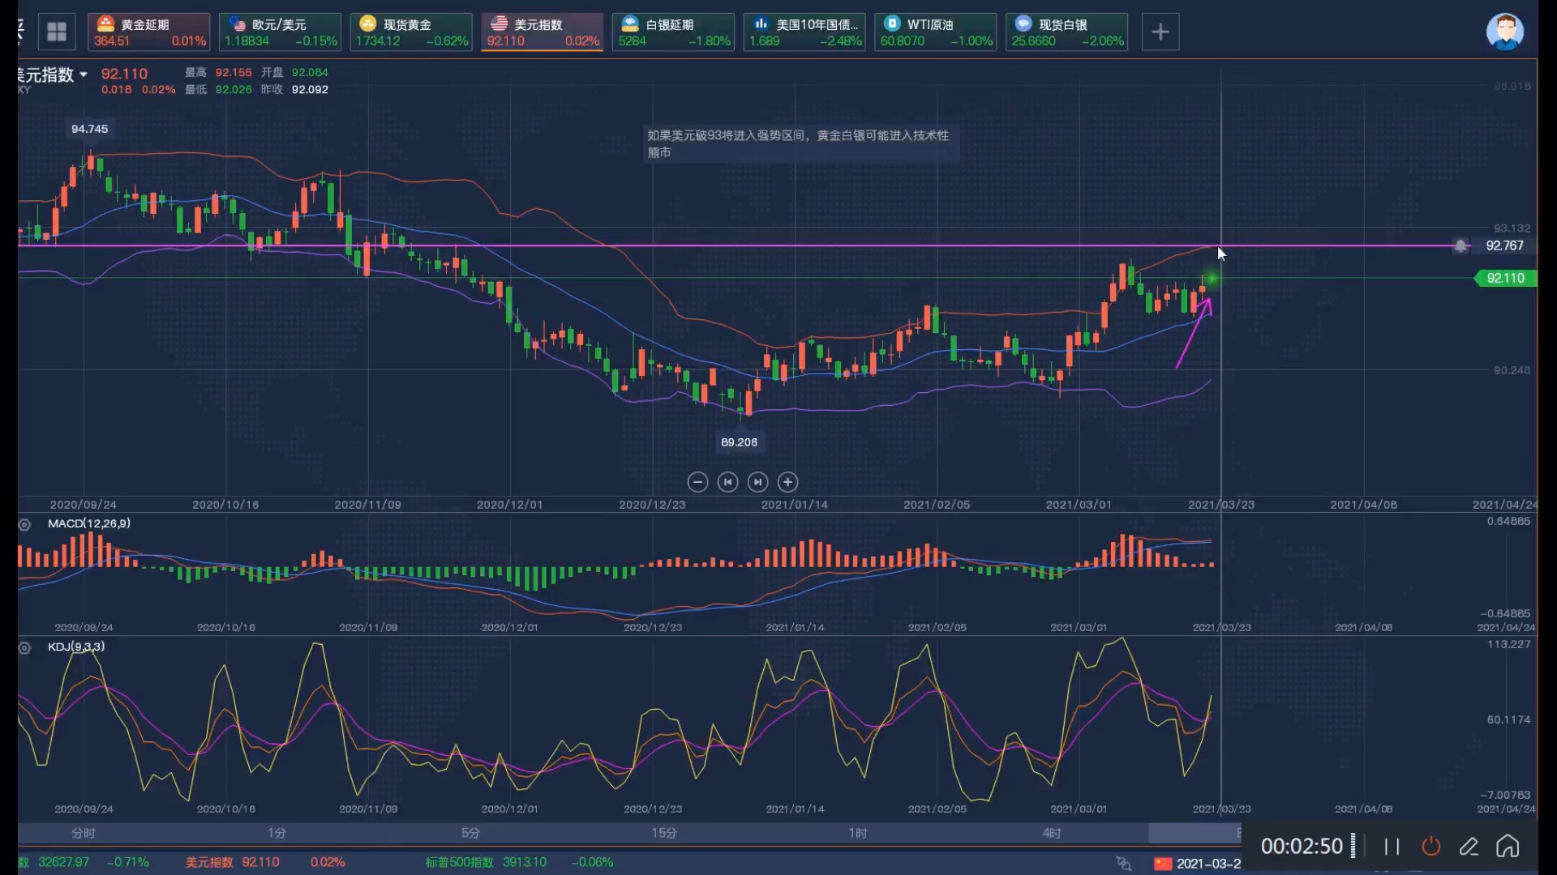Select the 4时 timeframe
The image size is (1557, 875).
pos(1052,833)
